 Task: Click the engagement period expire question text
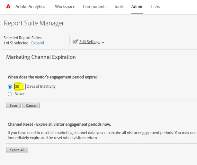(53, 77)
